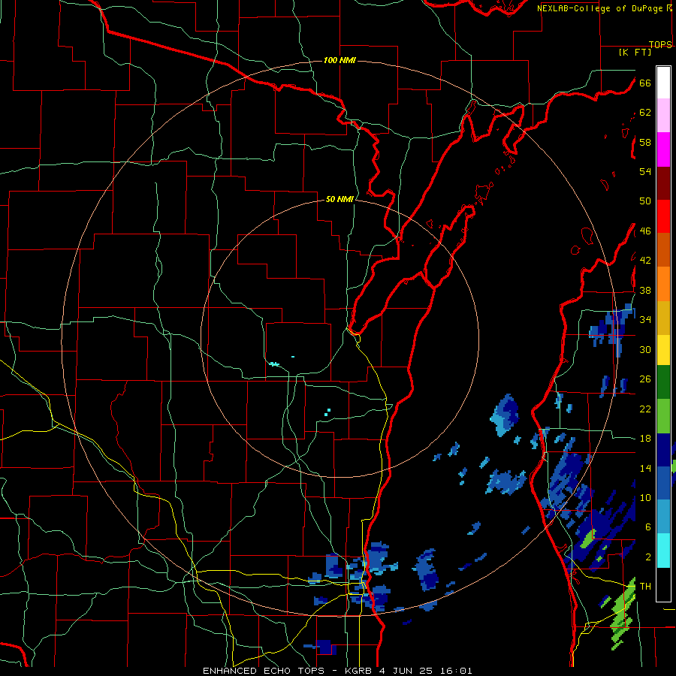676x676 pixels.
Task: Click the black TH swatch at the legend bottom
Action: click(x=663, y=584)
